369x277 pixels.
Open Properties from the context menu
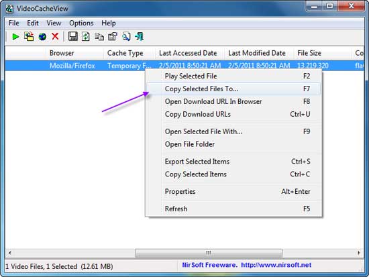233,192
